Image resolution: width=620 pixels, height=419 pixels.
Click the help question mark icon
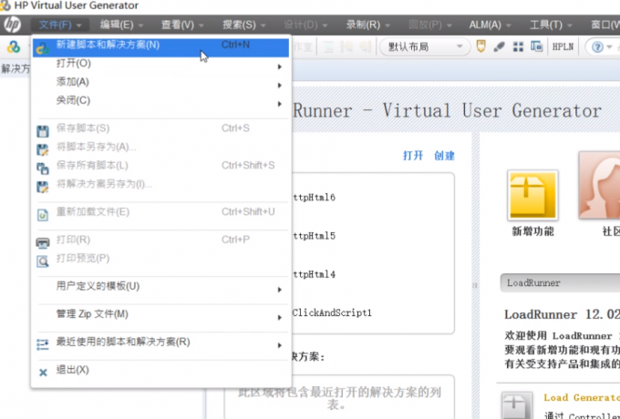(x=597, y=47)
